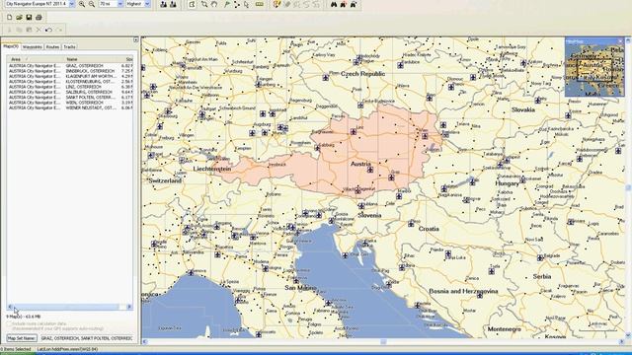Open the 70 mi map scale dropdown
Image resolution: width=632 pixels, height=355 pixels.
click(x=120, y=4)
